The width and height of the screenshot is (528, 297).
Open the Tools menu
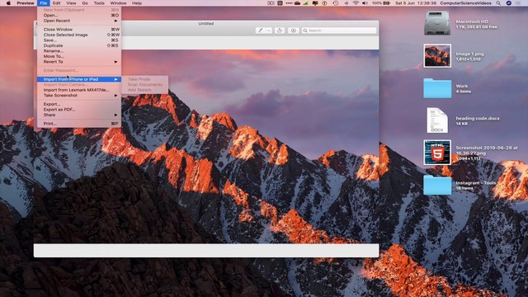coord(99,3)
